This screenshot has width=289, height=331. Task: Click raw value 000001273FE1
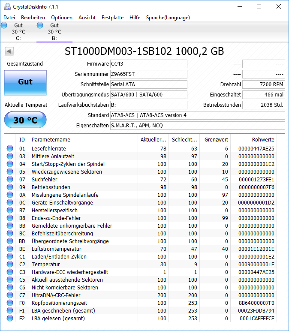256,179
